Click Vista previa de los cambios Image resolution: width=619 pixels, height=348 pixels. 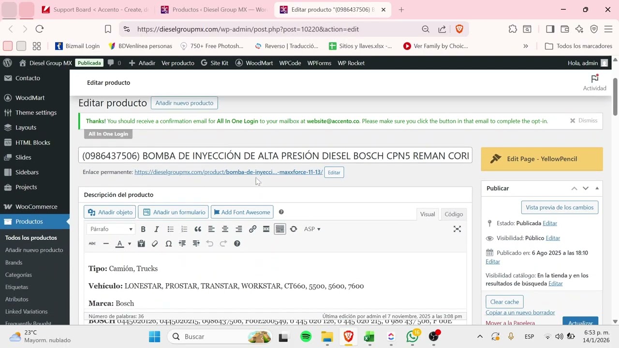pos(560,207)
